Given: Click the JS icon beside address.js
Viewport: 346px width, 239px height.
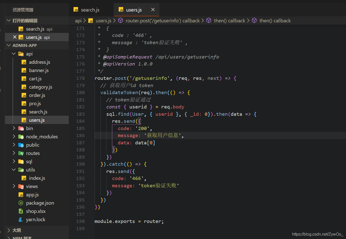Looking at the screenshot, I should coord(24,62).
